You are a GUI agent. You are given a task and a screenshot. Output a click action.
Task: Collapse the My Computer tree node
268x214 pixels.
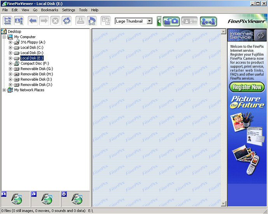click(4, 37)
